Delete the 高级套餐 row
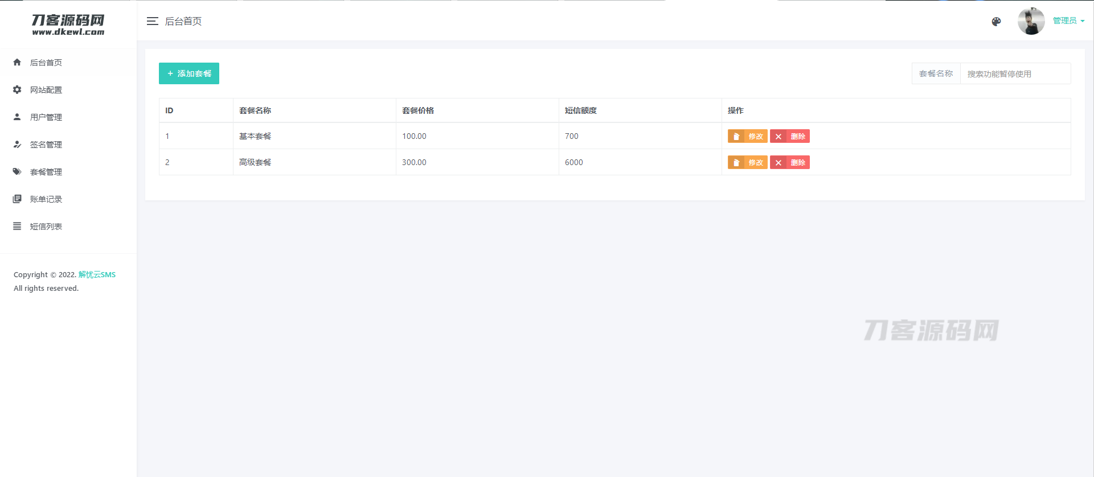Image resolution: width=1094 pixels, height=477 pixels. [789, 162]
